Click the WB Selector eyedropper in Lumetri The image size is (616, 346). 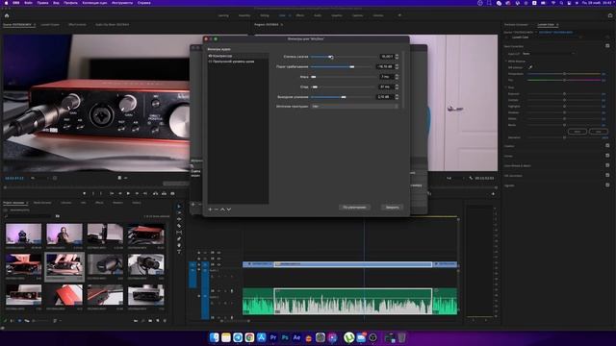click(530, 67)
